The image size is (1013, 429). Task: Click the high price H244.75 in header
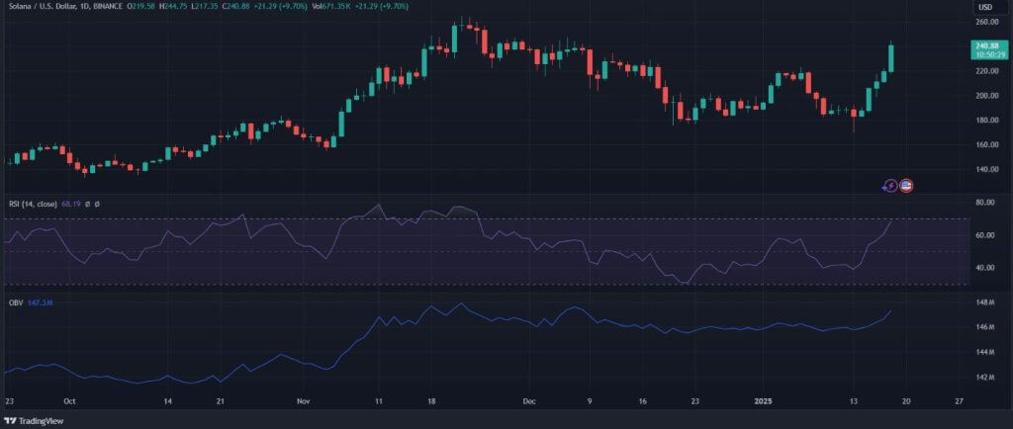click(174, 6)
